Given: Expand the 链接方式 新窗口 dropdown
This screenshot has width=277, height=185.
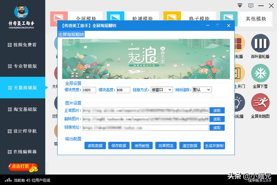Looking at the screenshot, I should click(x=162, y=90).
